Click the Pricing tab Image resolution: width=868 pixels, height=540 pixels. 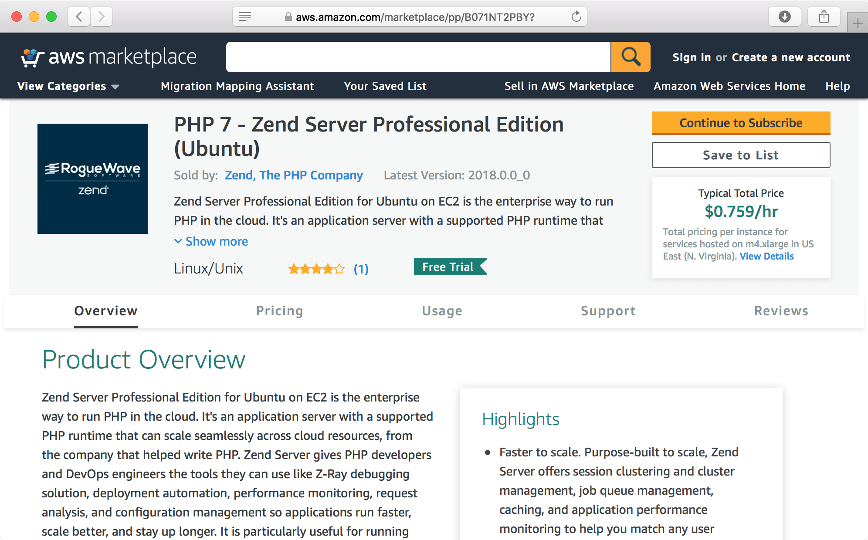coord(279,310)
